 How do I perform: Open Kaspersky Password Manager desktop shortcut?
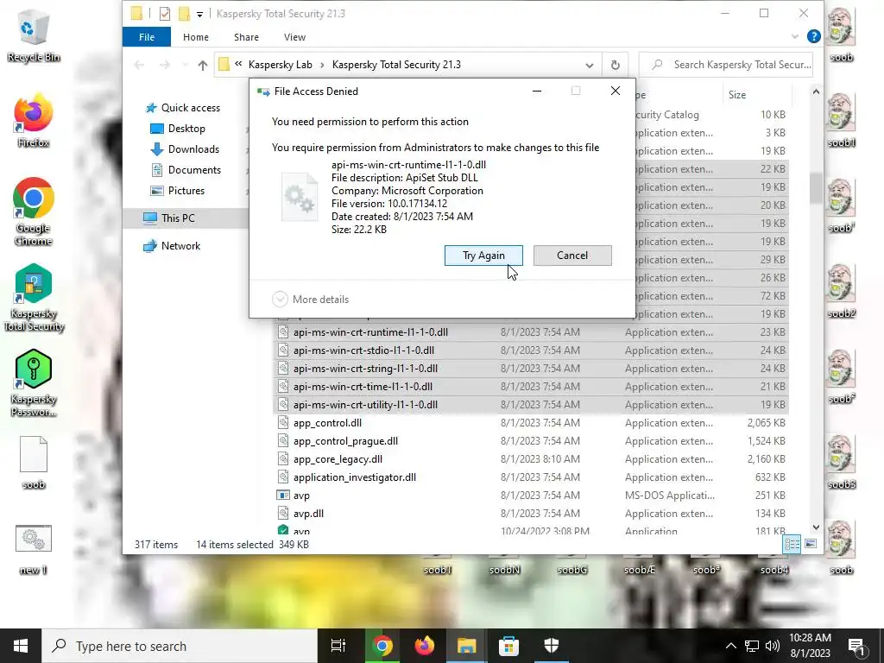click(x=34, y=383)
